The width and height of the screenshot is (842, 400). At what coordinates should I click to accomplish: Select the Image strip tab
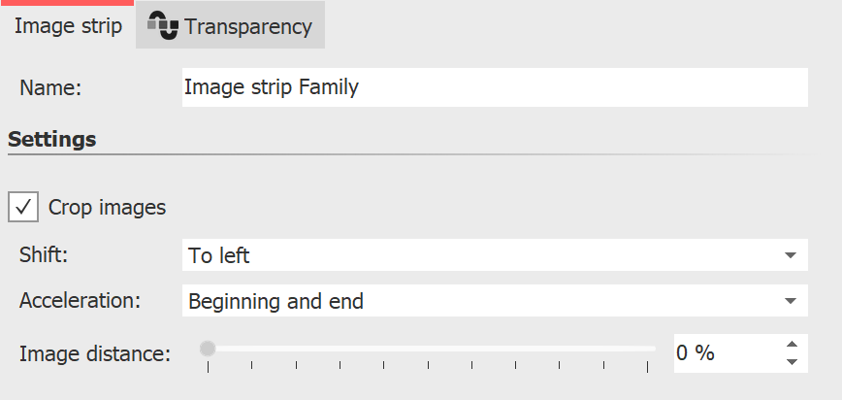[x=68, y=26]
